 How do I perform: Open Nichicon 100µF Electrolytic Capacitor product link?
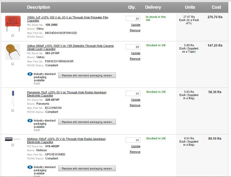66,140
